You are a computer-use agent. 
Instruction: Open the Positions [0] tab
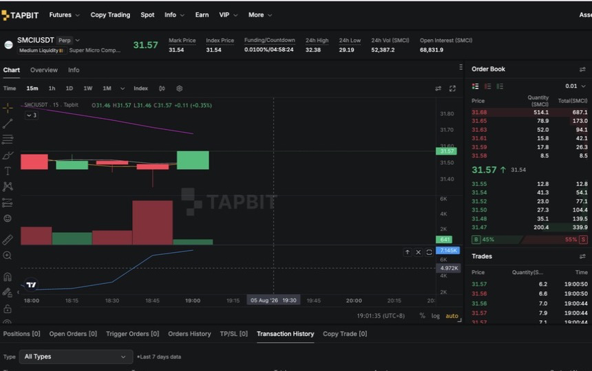click(x=21, y=334)
